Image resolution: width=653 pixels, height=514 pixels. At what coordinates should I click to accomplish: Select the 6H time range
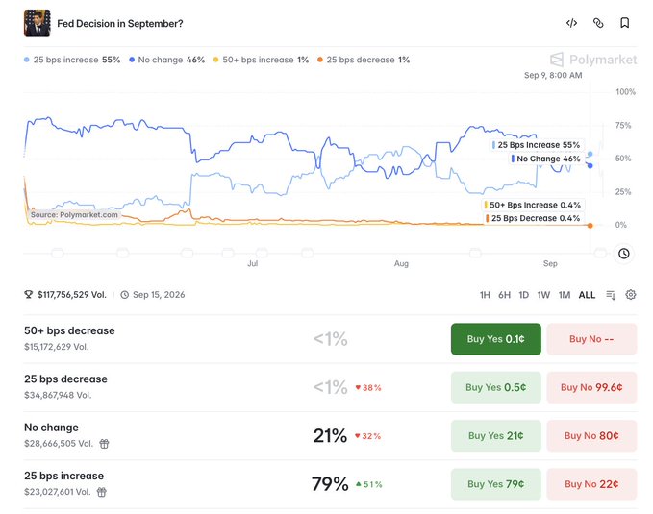(504, 295)
